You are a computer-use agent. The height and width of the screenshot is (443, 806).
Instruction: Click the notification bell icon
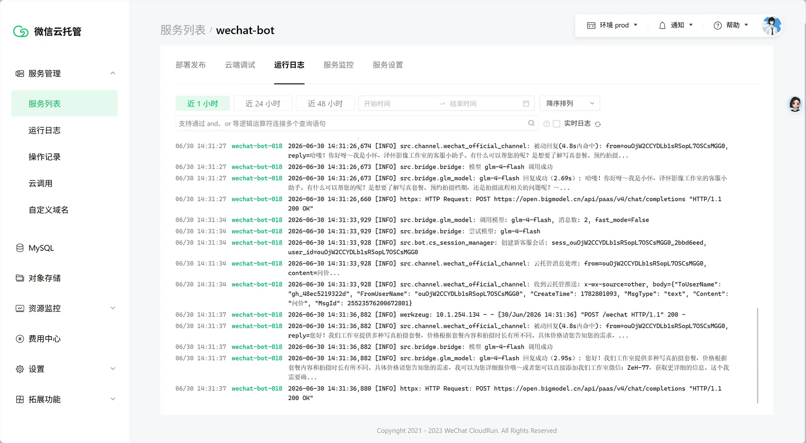pos(662,25)
